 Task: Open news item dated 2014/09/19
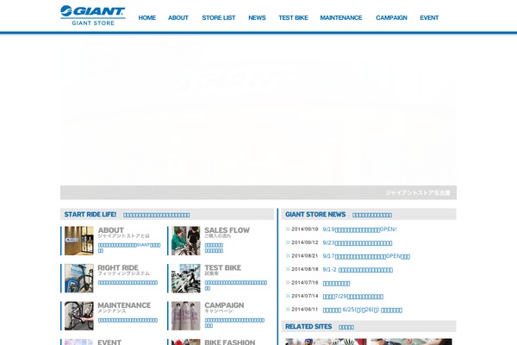pos(359,229)
